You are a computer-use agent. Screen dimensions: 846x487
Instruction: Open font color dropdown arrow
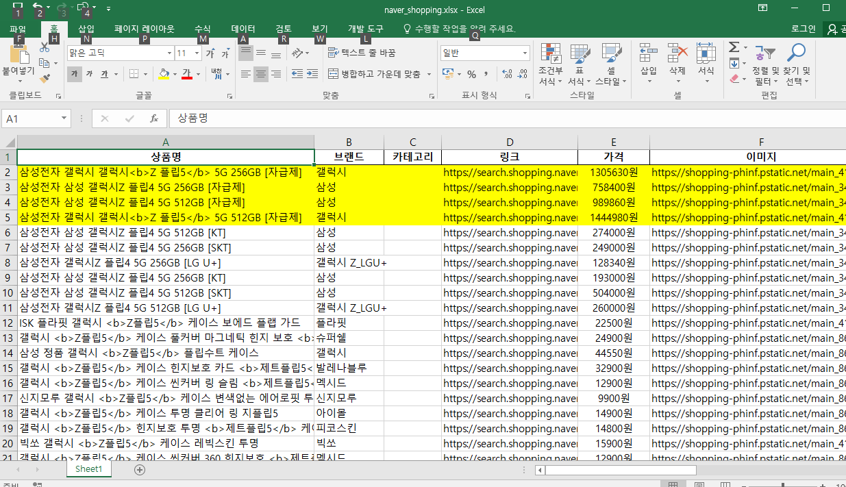(x=199, y=74)
